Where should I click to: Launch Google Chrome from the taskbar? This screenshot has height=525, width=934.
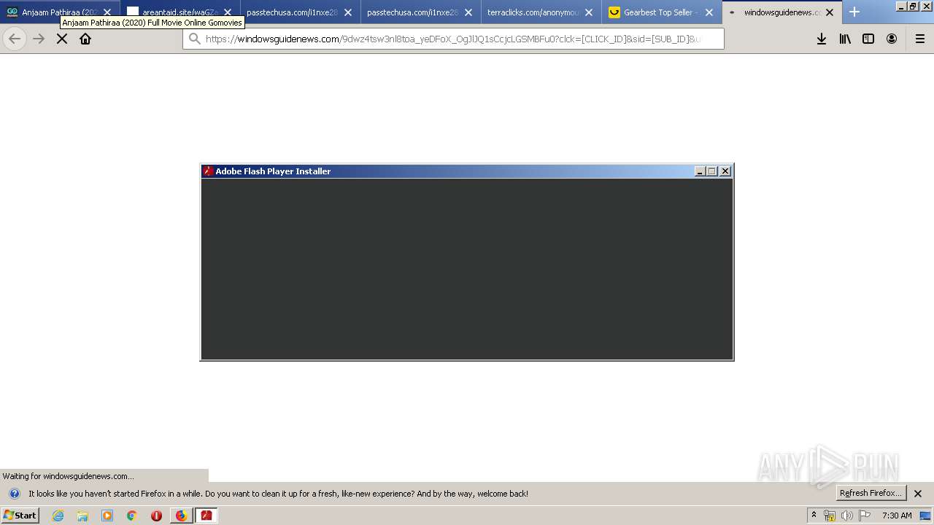[x=131, y=516]
